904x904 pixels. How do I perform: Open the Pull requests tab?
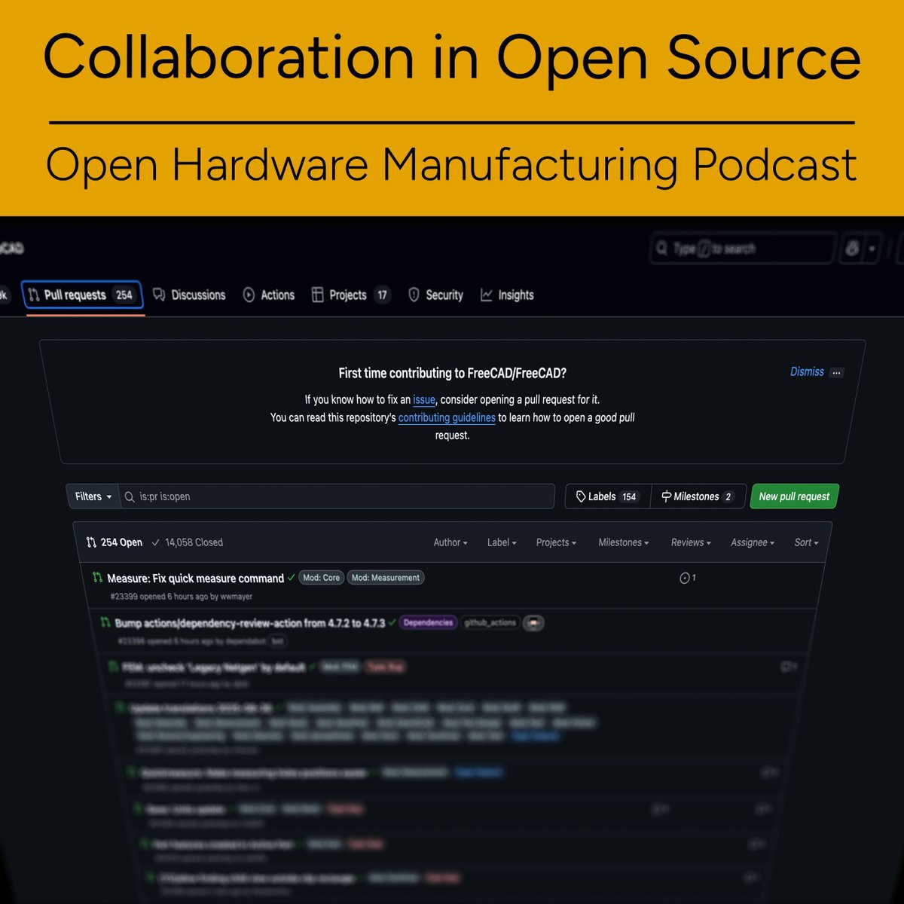pyautogui.click(x=82, y=295)
